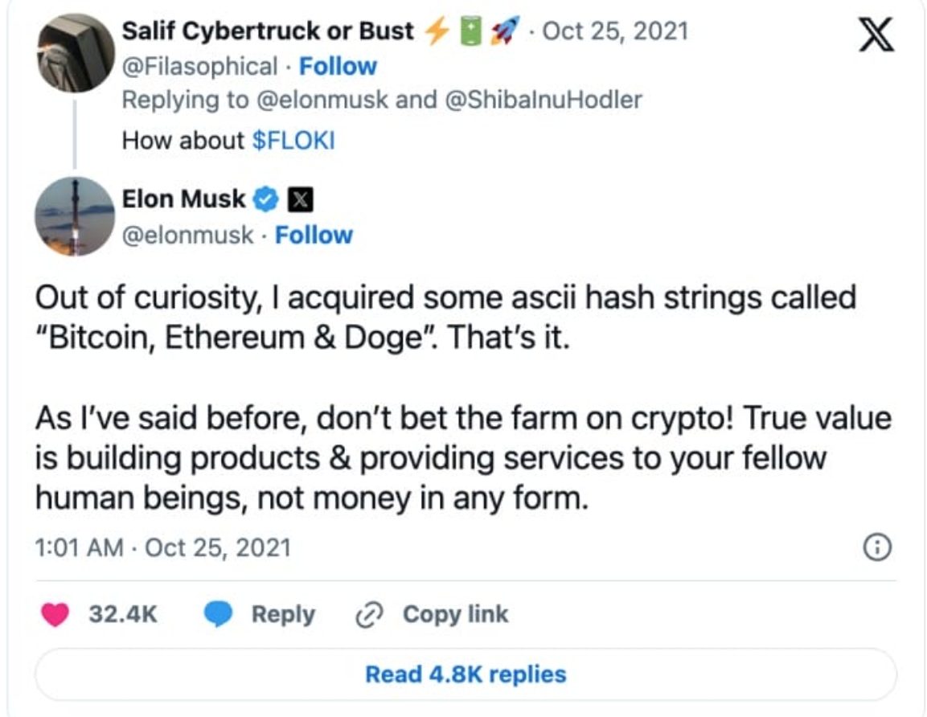The image size is (927, 717).
Task: Open Elon Musk's profile avatar
Action: click(76, 217)
